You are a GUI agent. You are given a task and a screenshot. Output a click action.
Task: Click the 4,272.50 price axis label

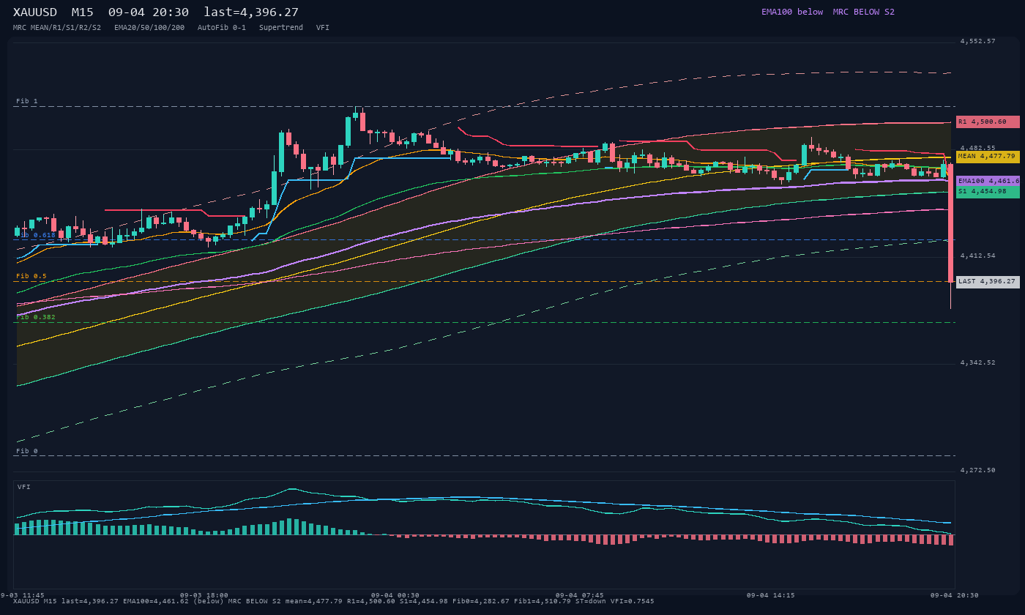978,470
